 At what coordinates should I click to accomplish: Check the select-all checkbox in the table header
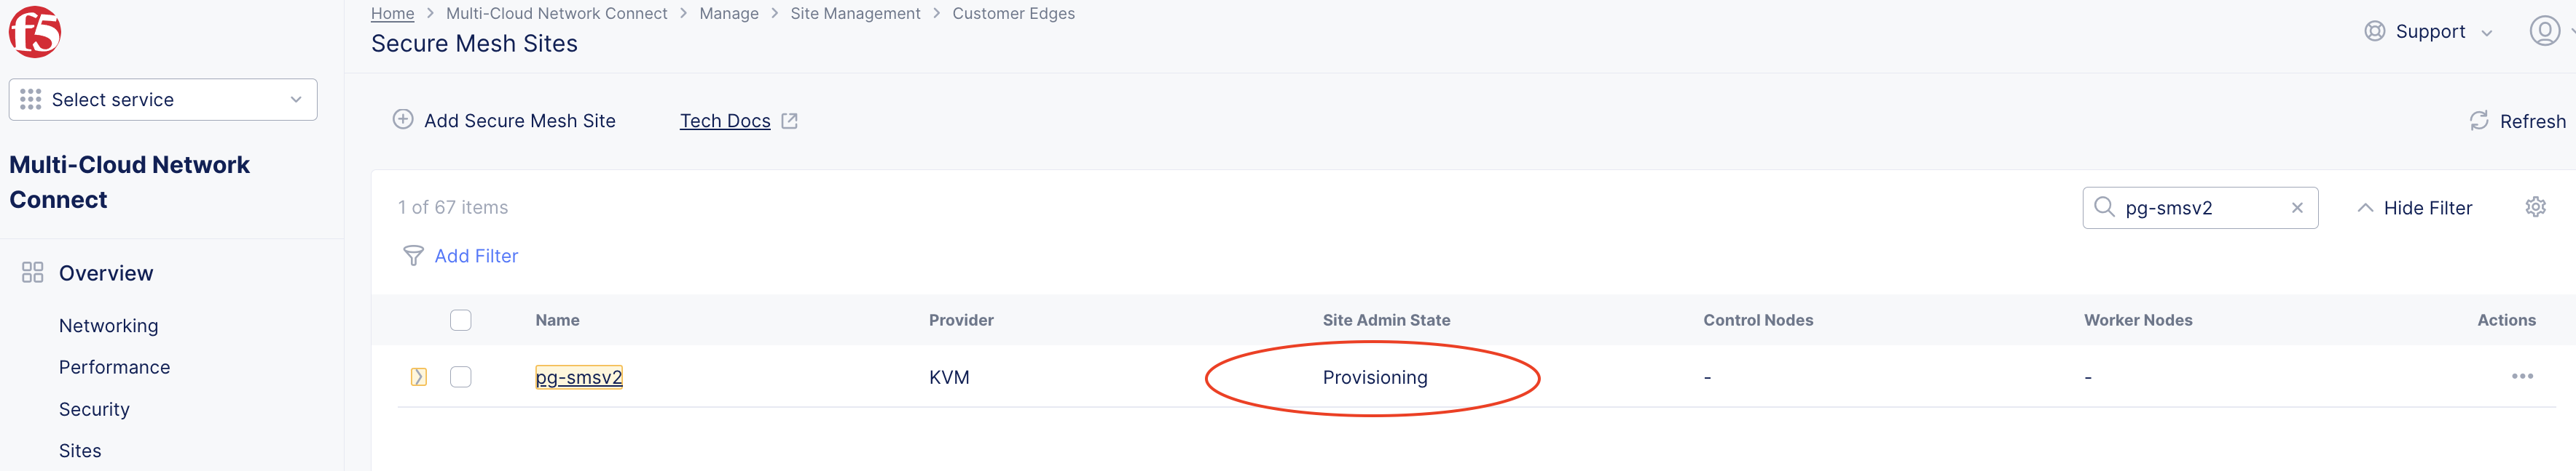coord(461,321)
